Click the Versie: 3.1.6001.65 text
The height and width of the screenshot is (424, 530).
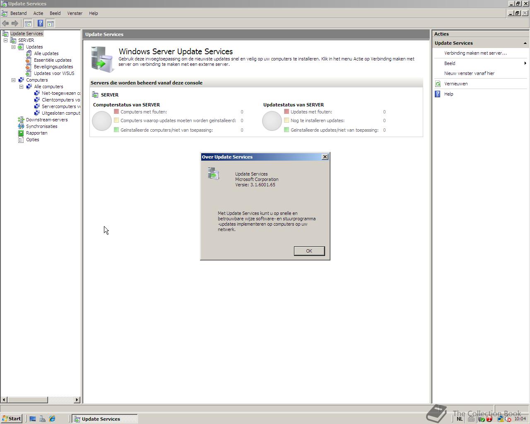pyautogui.click(x=255, y=185)
